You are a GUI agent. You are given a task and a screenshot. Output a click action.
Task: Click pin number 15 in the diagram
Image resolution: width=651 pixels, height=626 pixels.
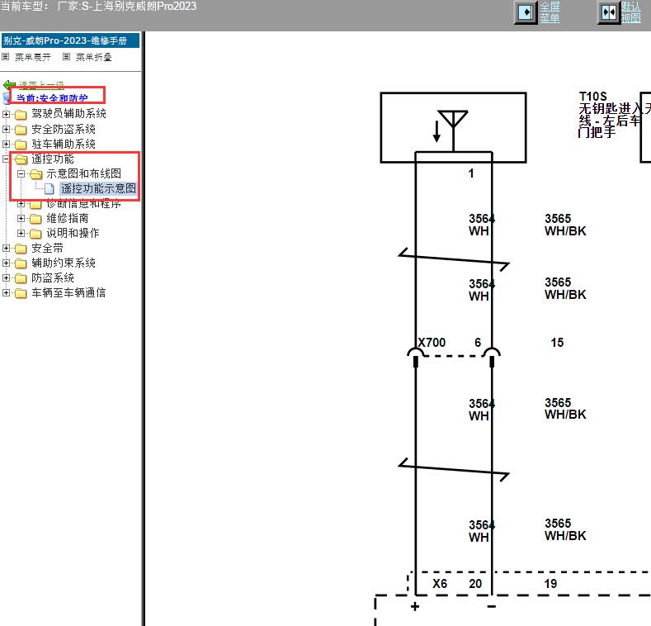[557, 343]
